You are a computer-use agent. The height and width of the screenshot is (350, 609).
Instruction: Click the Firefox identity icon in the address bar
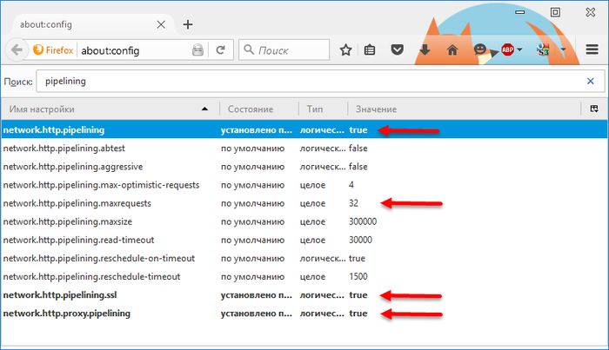pos(38,50)
